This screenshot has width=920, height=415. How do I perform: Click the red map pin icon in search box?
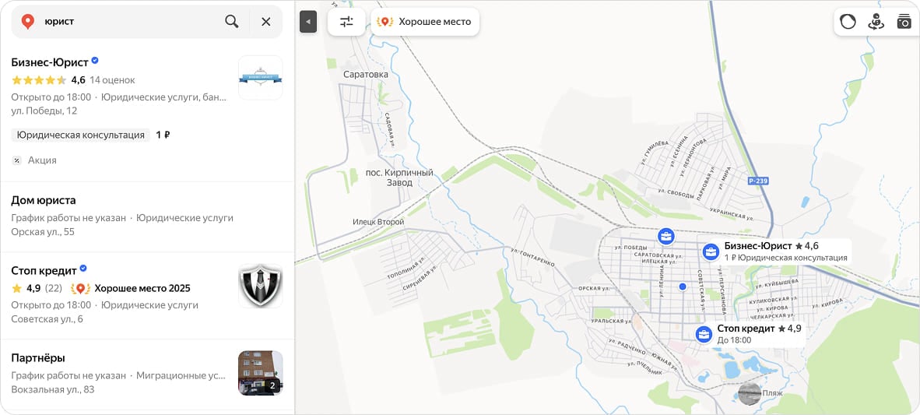(x=27, y=22)
